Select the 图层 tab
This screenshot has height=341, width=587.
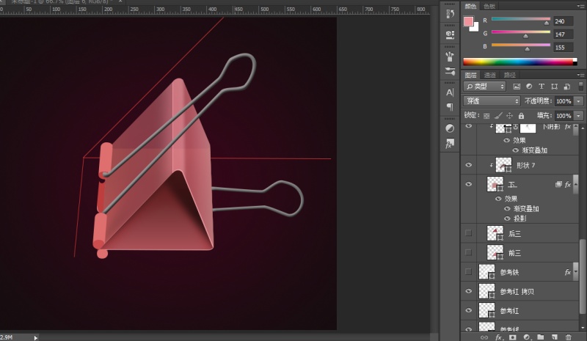(470, 76)
